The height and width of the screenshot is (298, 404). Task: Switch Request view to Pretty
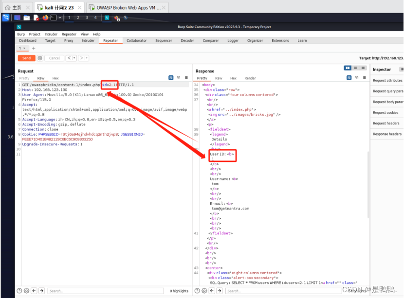coord(24,78)
